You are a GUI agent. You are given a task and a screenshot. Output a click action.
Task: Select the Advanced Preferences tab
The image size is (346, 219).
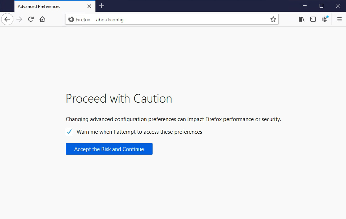55,6
